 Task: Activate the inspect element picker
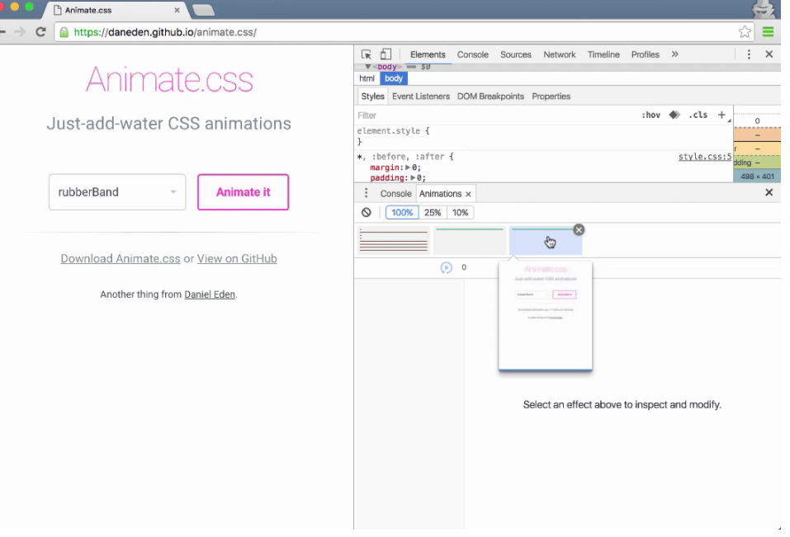coord(367,54)
